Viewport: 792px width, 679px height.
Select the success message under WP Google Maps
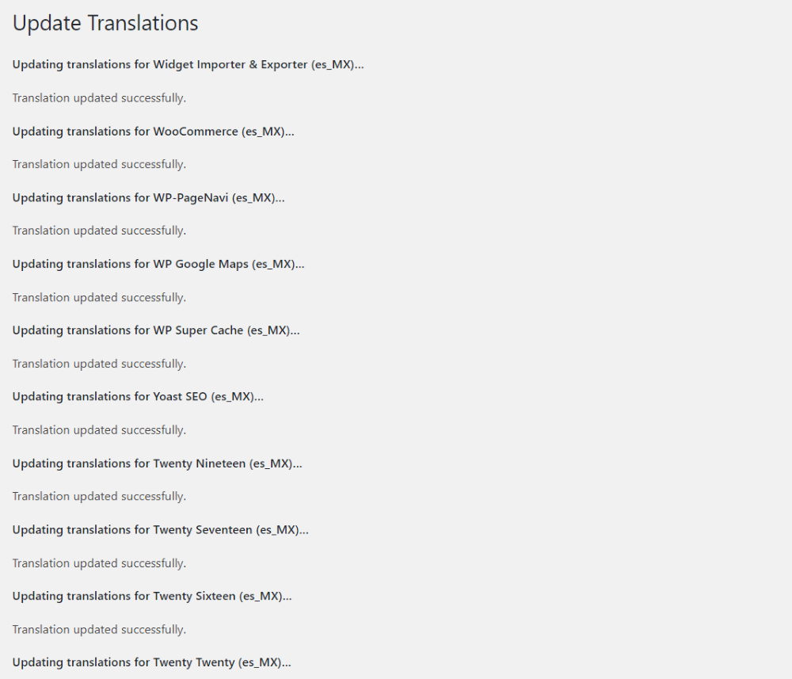click(x=99, y=298)
